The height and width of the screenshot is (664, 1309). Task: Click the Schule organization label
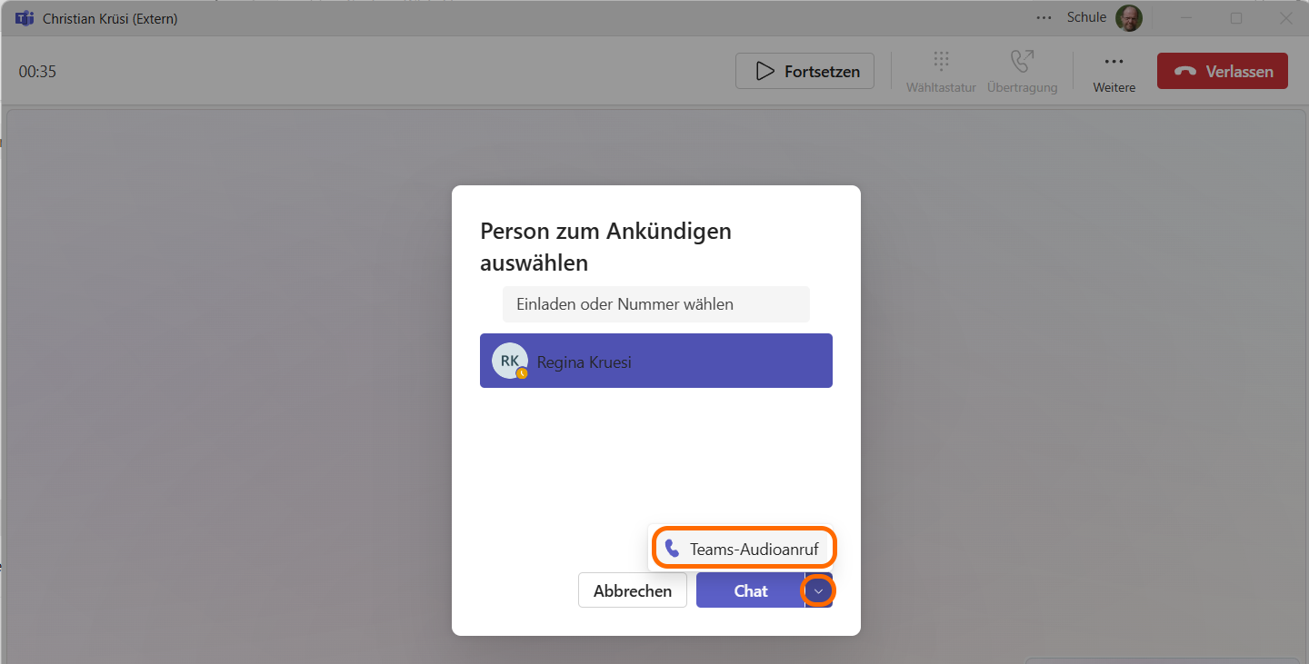pyautogui.click(x=1086, y=18)
